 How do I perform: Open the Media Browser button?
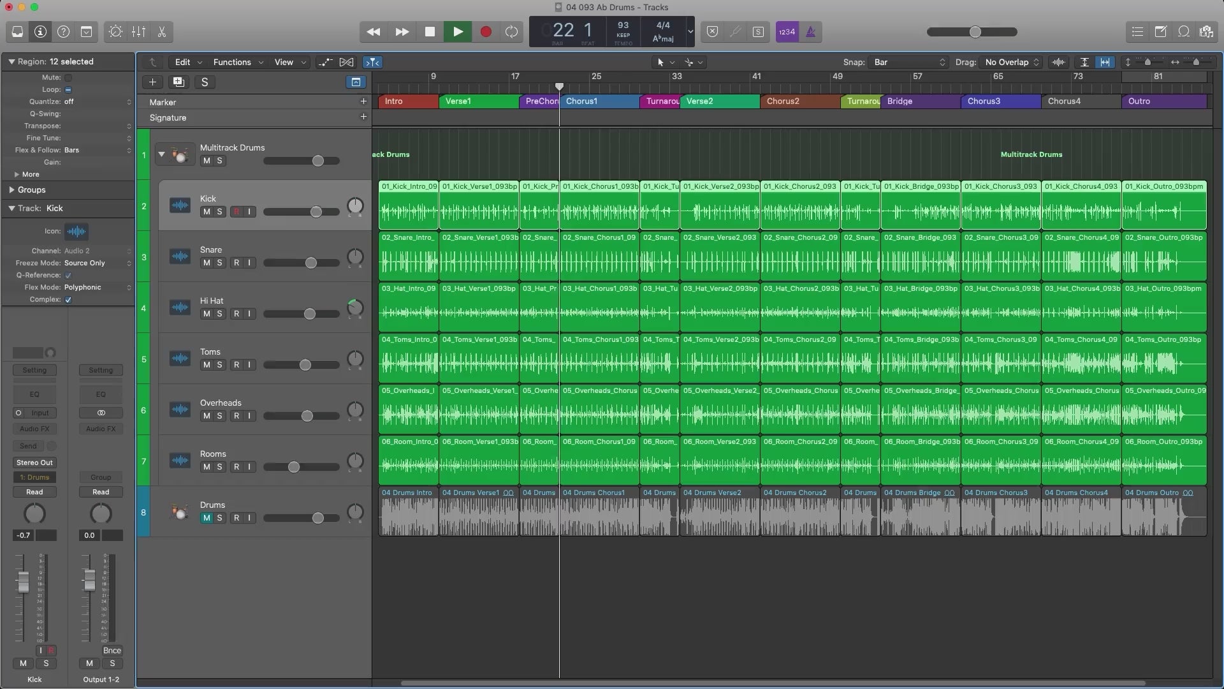[x=1206, y=31]
